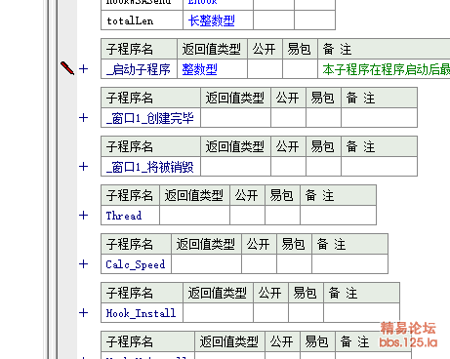450x359 pixels.
Task: Expand the Hook_Install subroutine
Action: [x=84, y=312]
